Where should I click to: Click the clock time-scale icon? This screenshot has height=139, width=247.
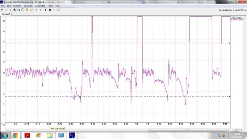[23, 10]
